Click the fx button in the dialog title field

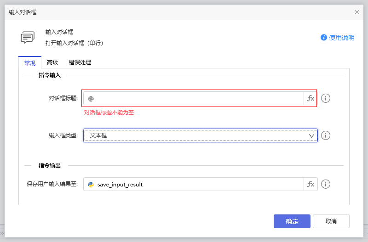click(x=310, y=98)
